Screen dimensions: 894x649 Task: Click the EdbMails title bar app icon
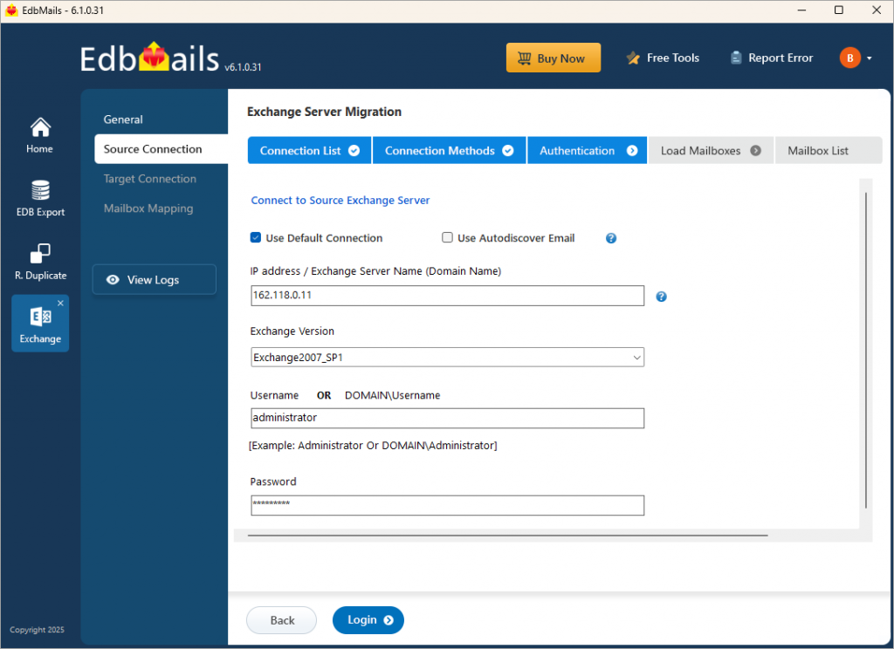coord(11,10)
